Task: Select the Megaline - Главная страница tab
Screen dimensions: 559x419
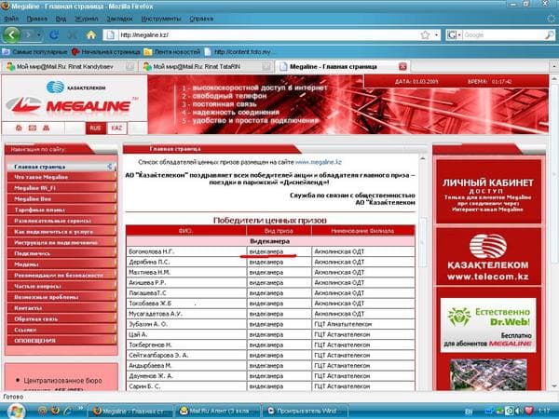Action: click(342, 67)
